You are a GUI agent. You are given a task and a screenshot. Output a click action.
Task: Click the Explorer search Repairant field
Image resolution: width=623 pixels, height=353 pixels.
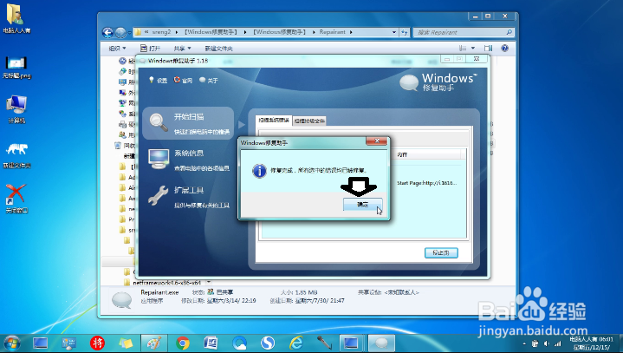pyautogui.click(x=464, y=32)
